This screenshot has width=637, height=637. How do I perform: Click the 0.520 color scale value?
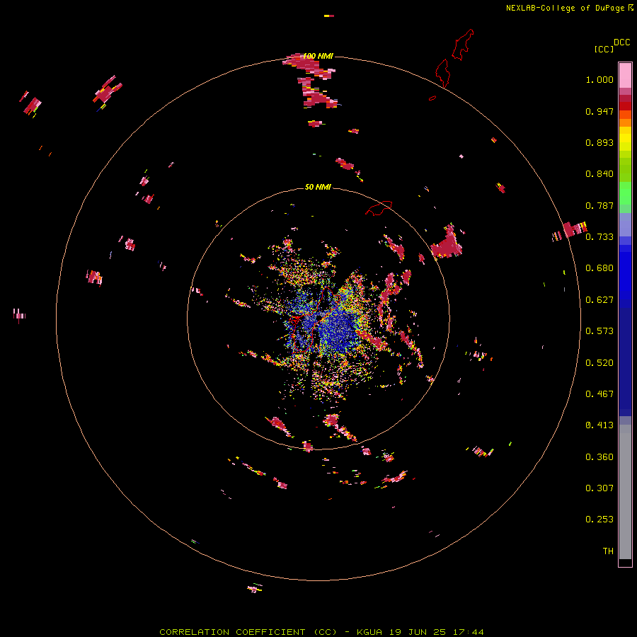(599, 363)
